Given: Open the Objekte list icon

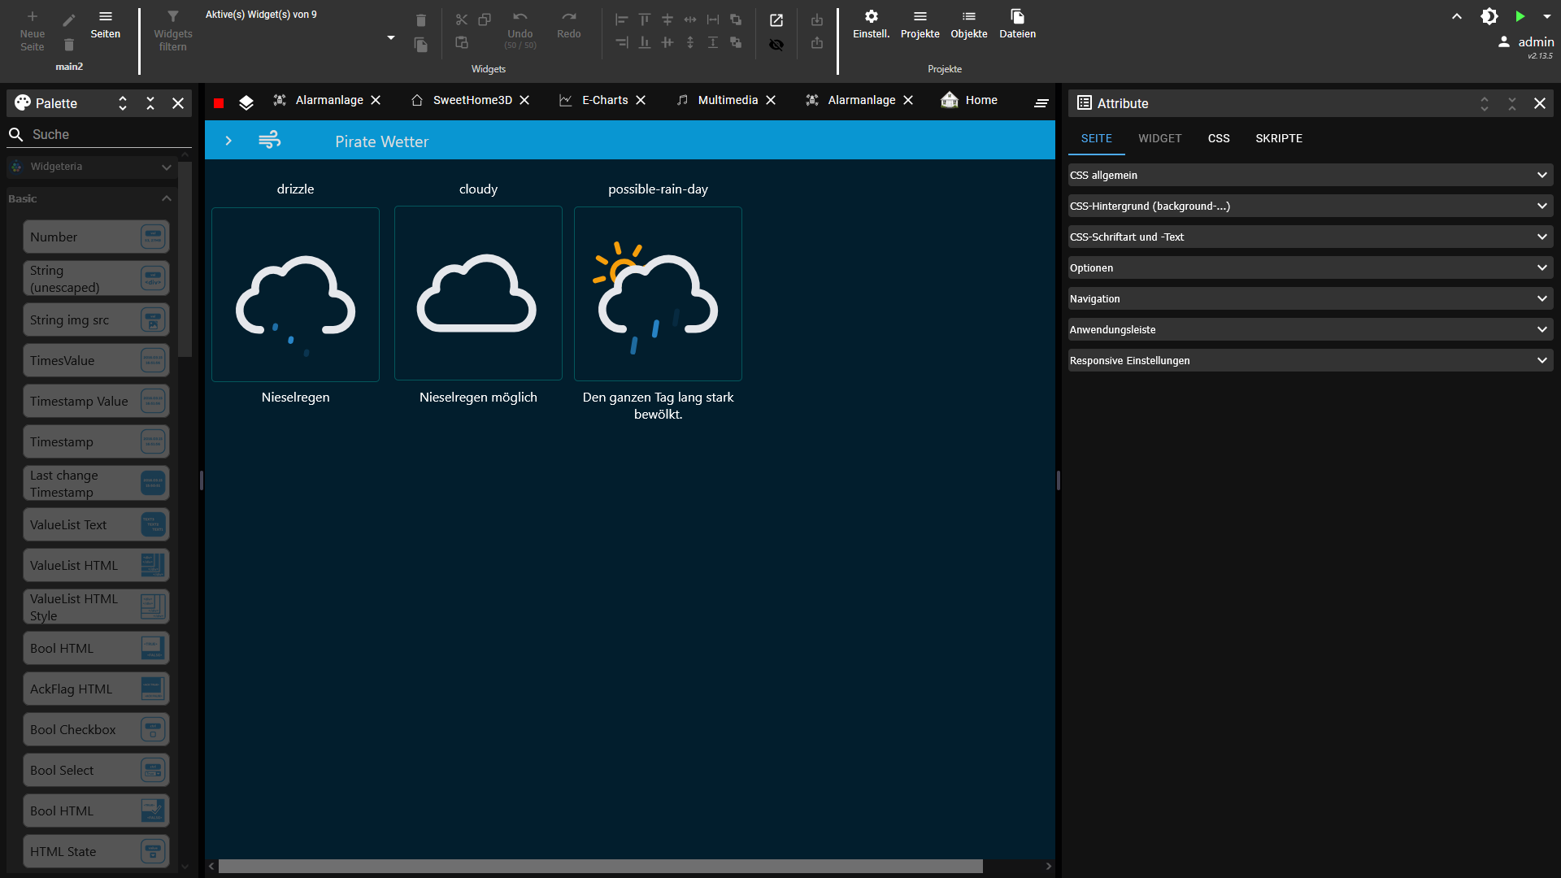Looking at the screenshot, I should [968, 17].
